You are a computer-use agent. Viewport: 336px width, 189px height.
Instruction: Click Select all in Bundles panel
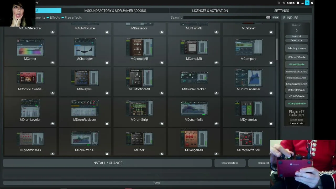point(297,36)
